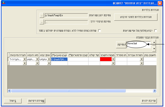165x107 pixels.
Task: Click the application icon in the title bar
Action: click(x=4, y=3)
